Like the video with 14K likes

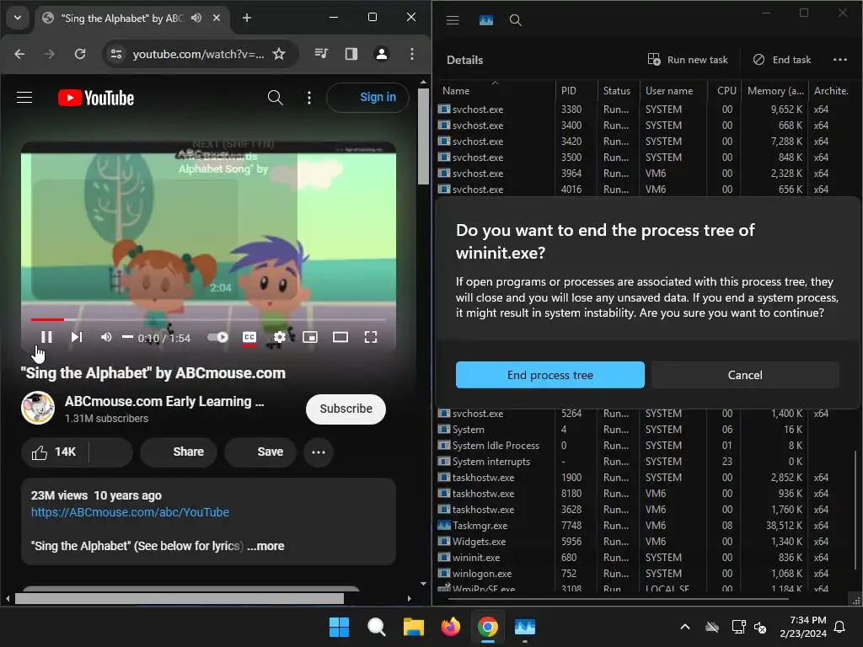pyautogui.click(x=55, y=452)
